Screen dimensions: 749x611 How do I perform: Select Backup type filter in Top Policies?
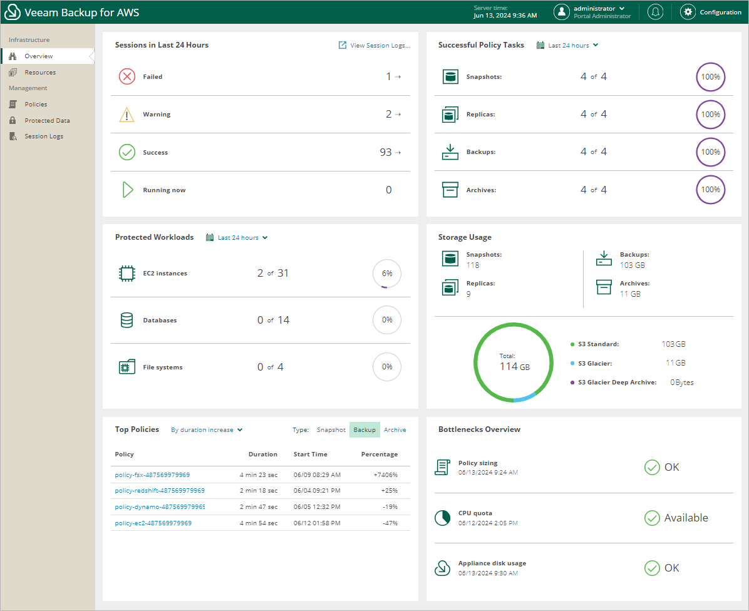click(364, 430)
